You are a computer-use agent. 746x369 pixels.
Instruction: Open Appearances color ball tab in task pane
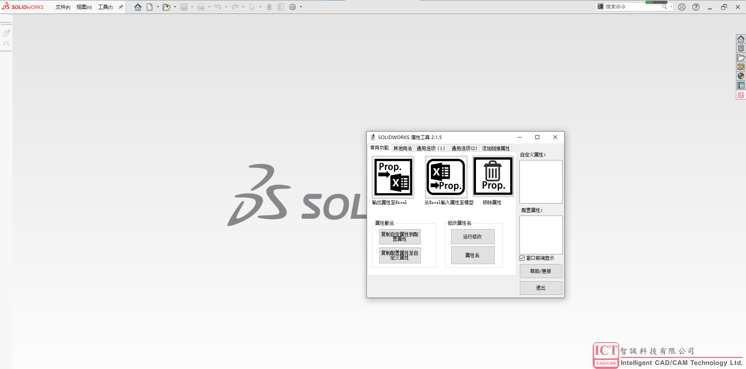741,76
